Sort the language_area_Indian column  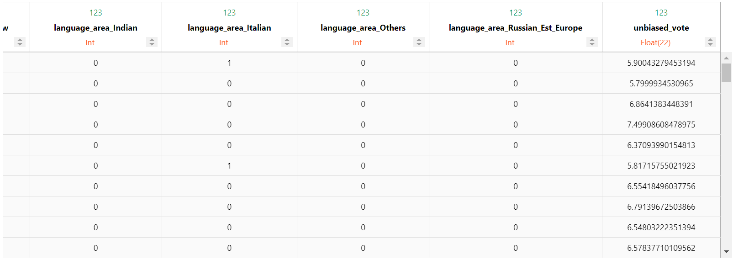[152, 42]
